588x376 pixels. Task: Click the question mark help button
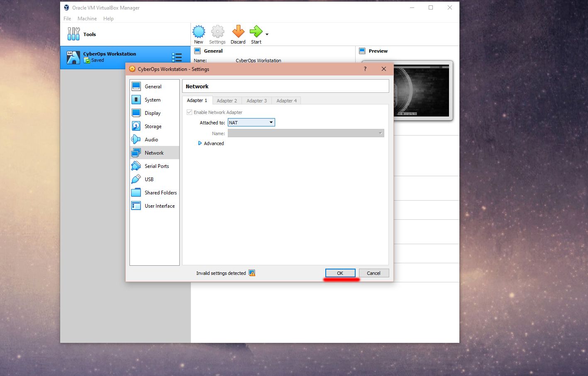pos(365,69)
